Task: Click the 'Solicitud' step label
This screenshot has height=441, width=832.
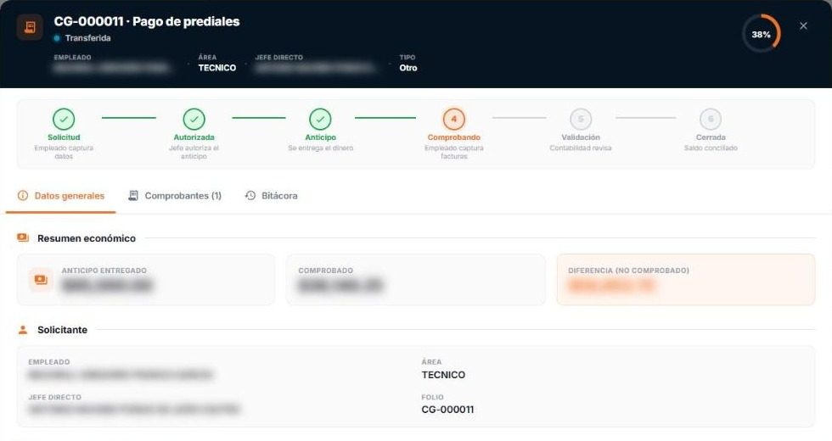Action: pyautogui.click(x=64, y=137)
